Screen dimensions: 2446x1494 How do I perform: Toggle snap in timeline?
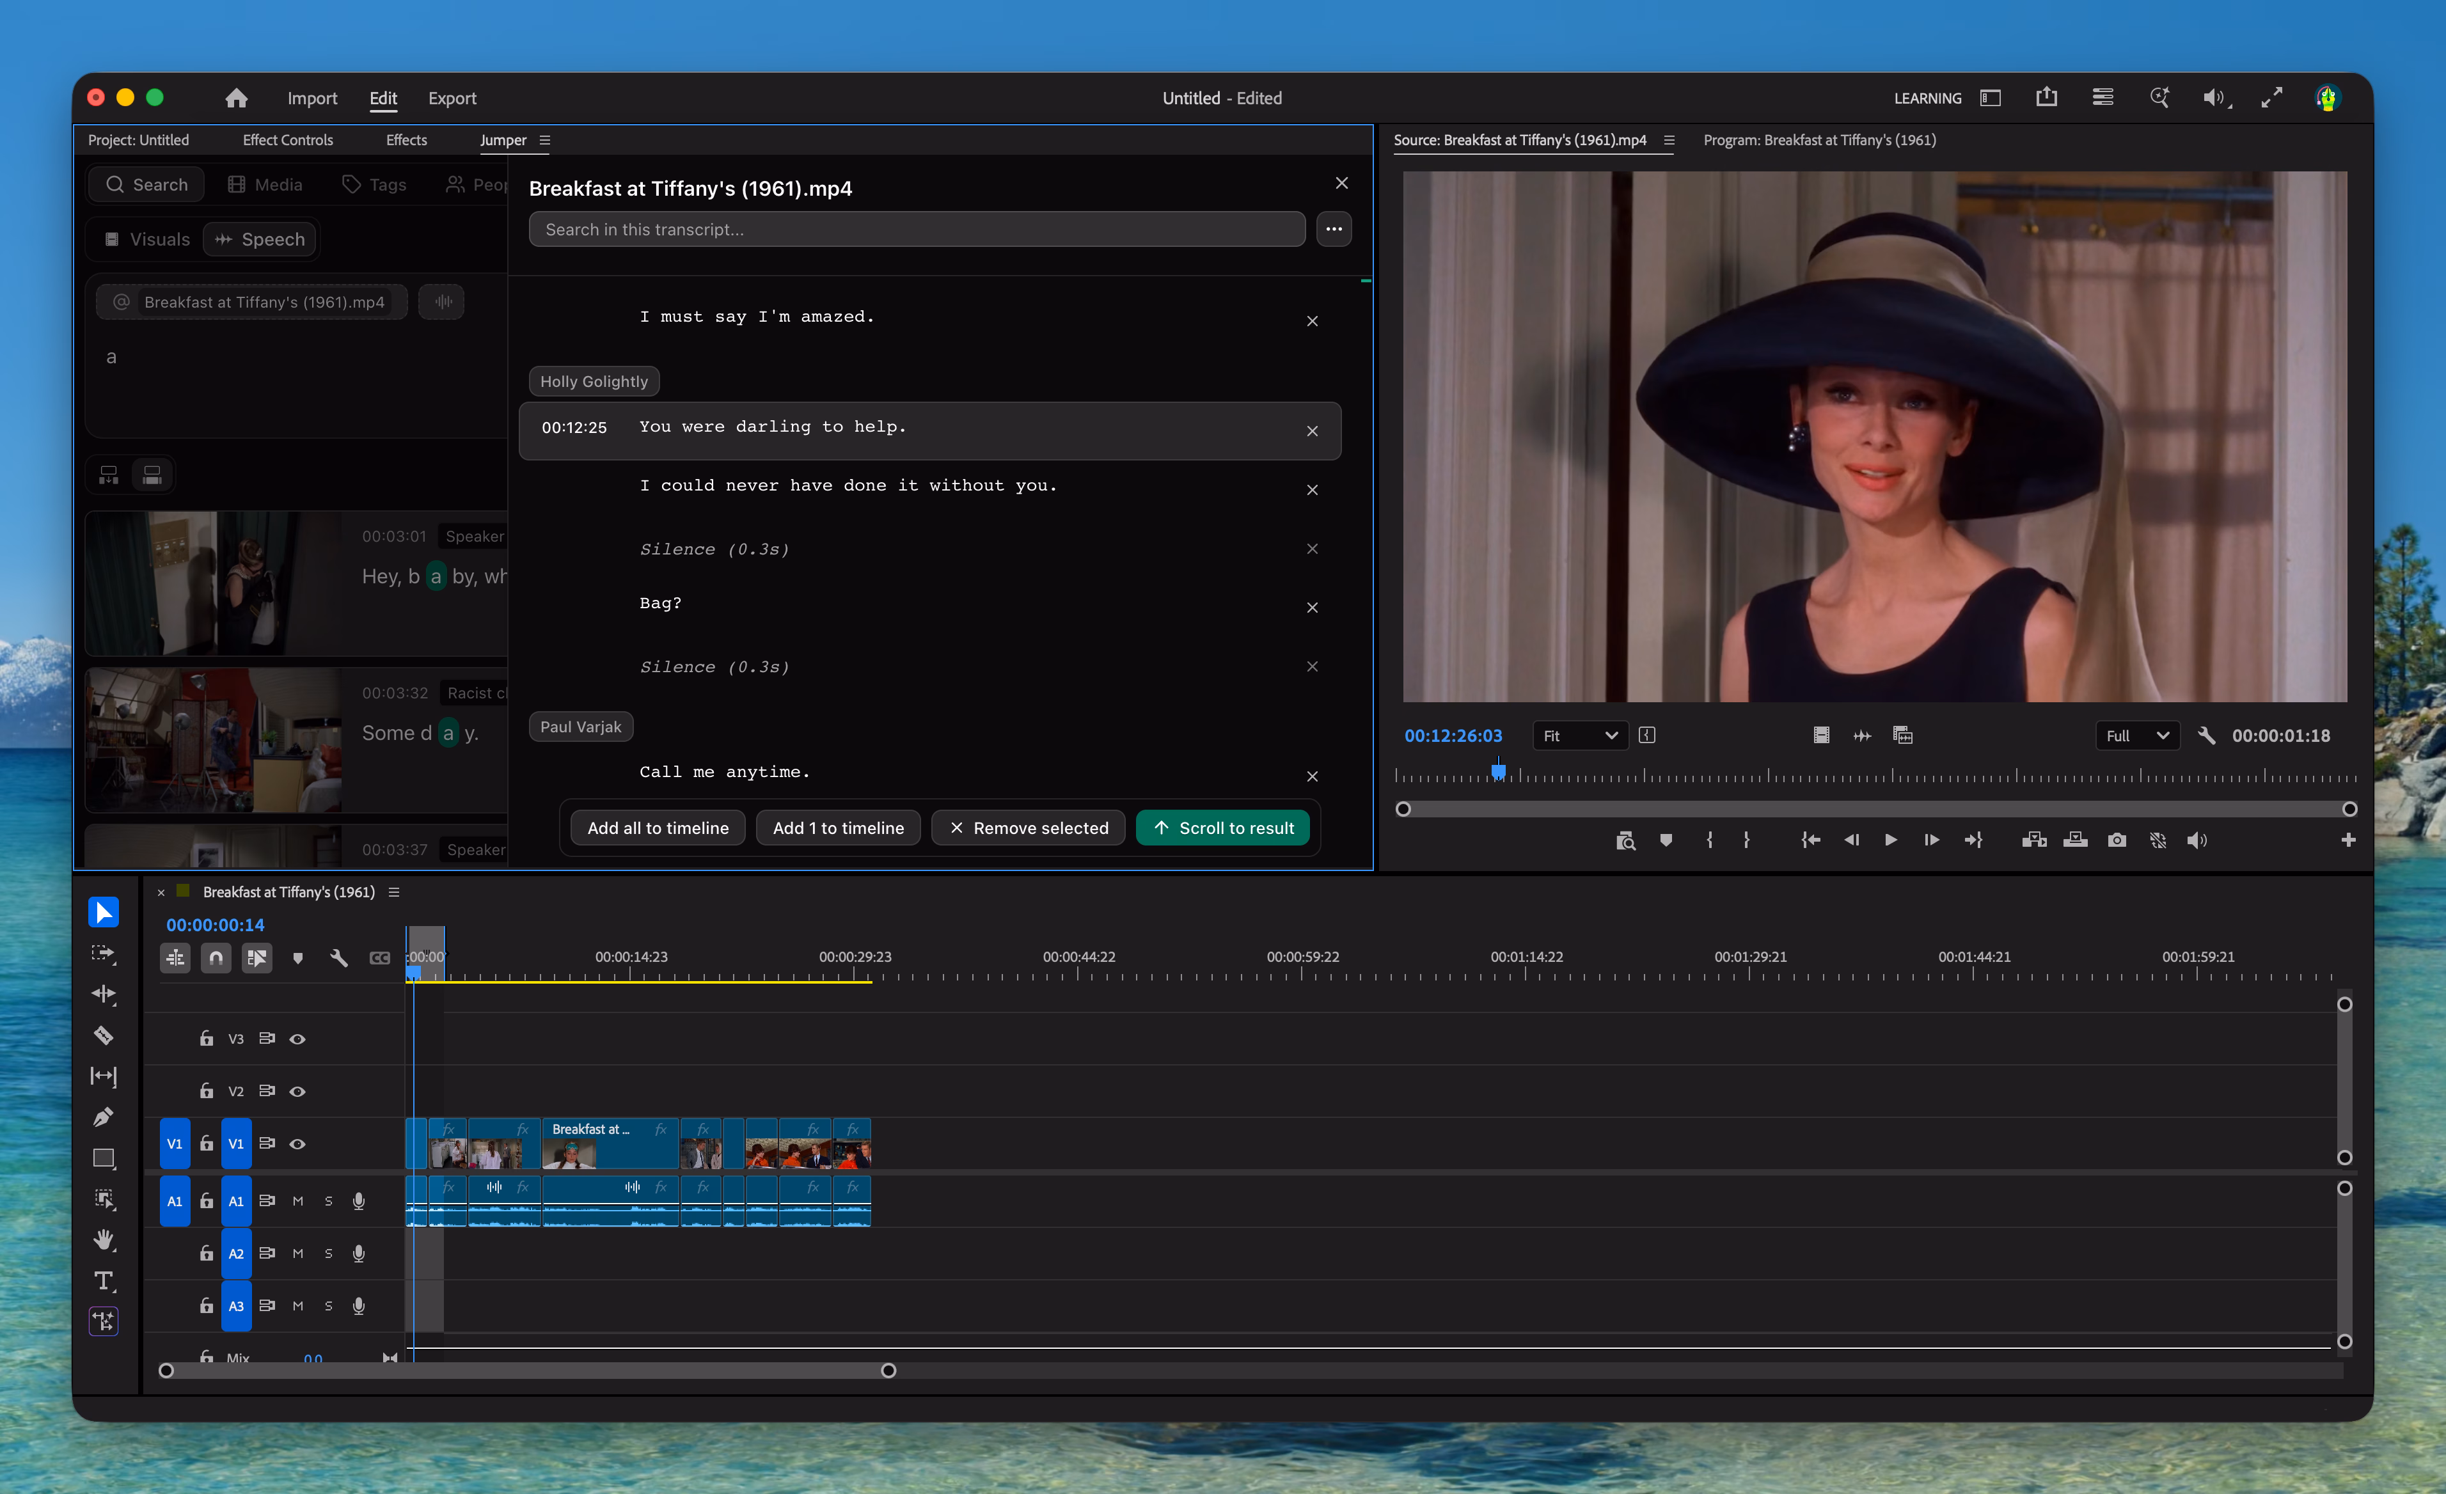tap(216, 958)
